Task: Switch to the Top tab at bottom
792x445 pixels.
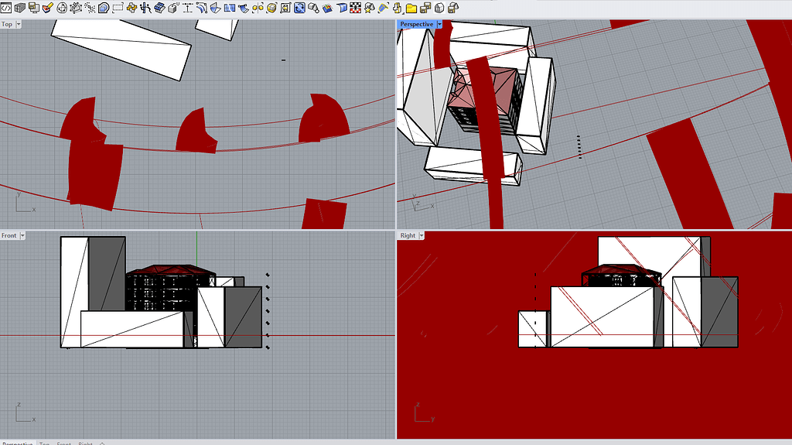Action: click(45, 443)
